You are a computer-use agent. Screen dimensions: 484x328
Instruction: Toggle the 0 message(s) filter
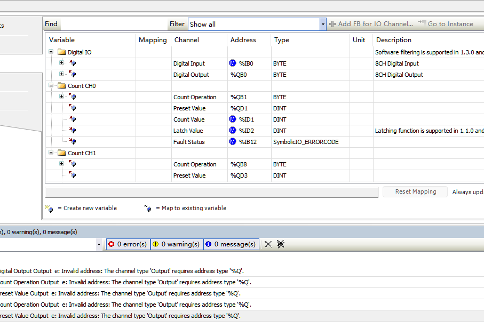(231, 244)
